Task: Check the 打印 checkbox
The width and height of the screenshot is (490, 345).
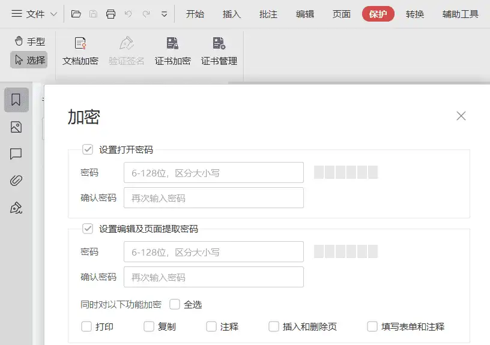Action: (x=86, y=326)
